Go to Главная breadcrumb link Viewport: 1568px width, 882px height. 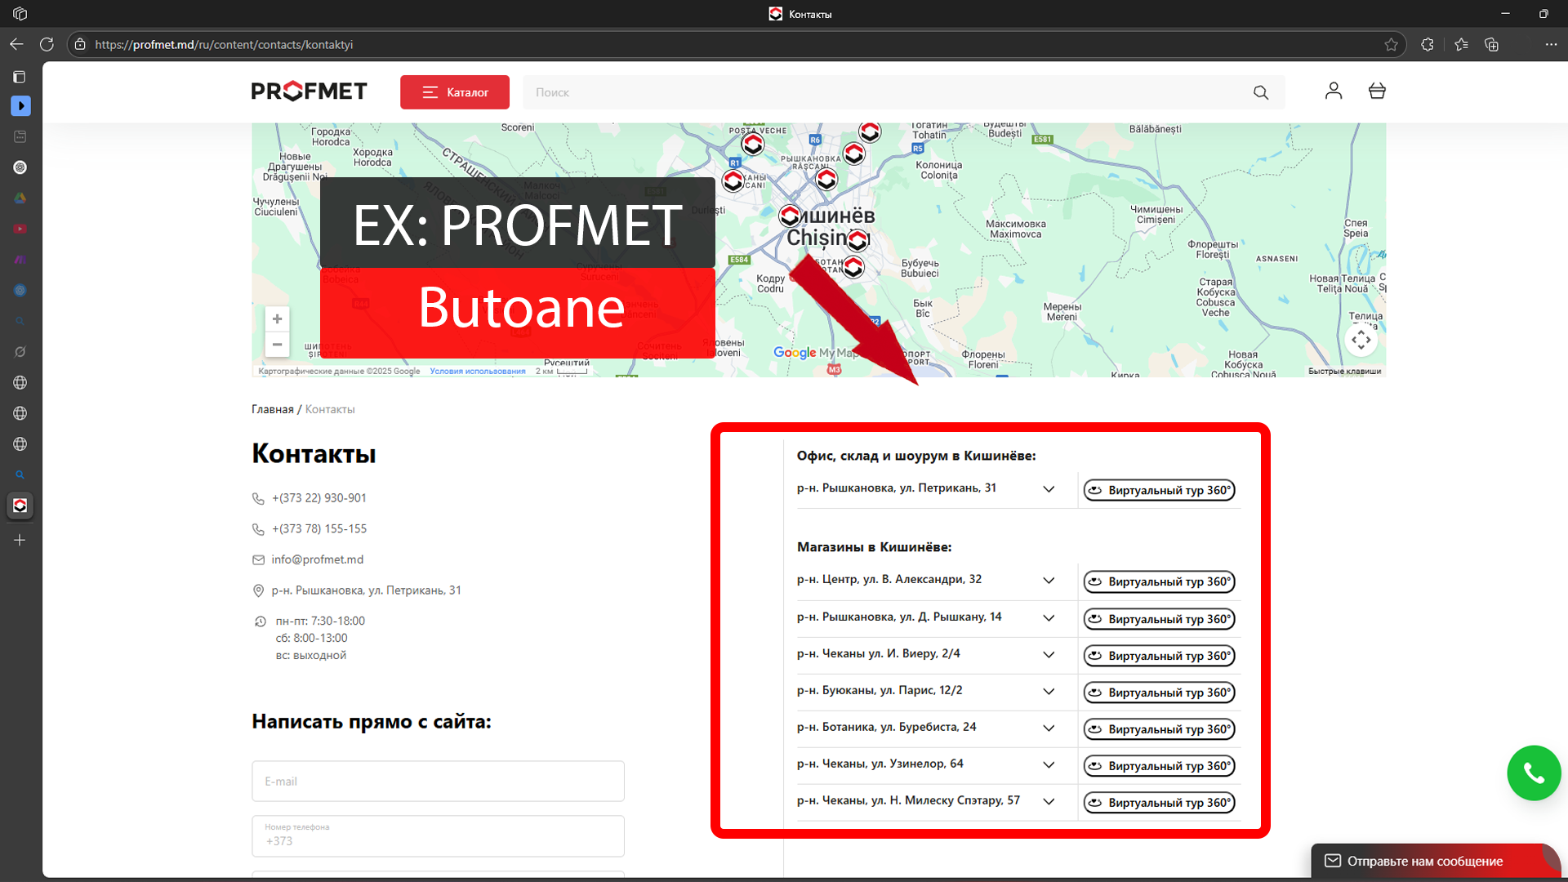(272, 409)
